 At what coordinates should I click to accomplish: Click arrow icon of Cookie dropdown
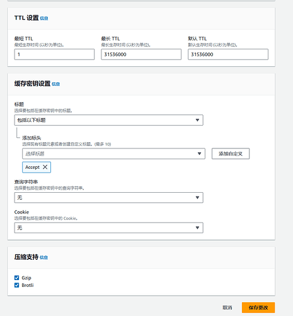tap(197, 228)
